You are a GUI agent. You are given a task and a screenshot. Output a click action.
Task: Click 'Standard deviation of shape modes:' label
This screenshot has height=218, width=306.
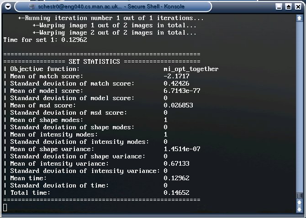pos(73,127)
